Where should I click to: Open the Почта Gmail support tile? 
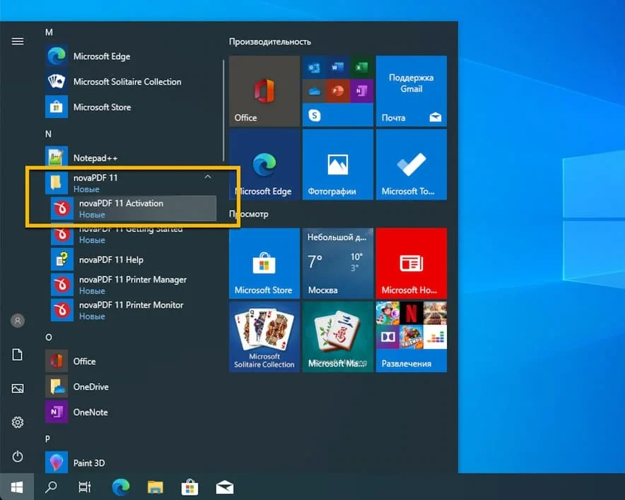click(411, 91)
